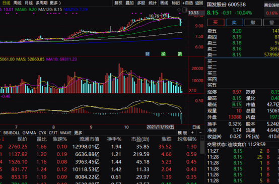Sort table by 涨跌 column
Viewport: 279px width, 184px height.
click(x=166, y=139)
